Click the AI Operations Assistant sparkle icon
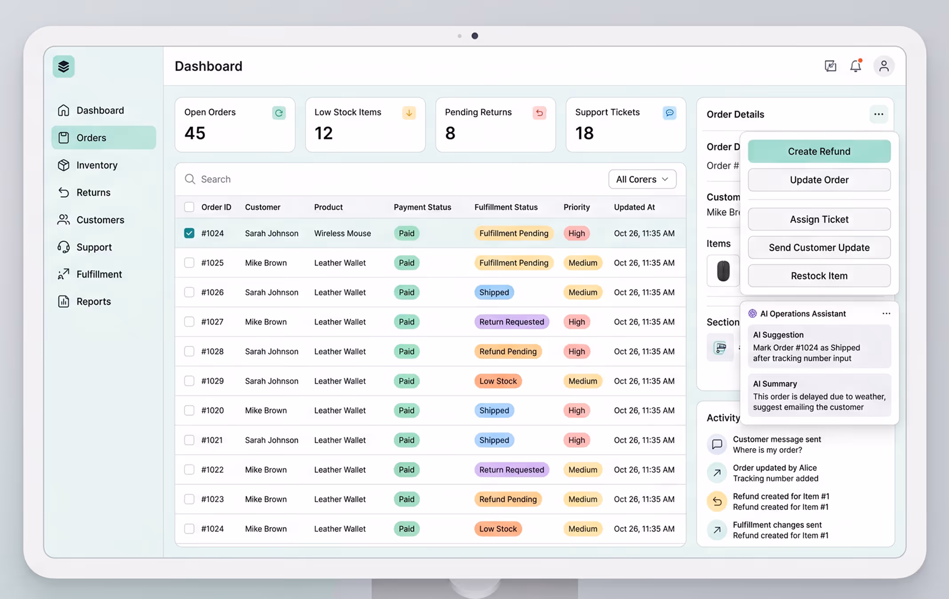This screenshot has width=949, height=599. [x=753, y=313]
